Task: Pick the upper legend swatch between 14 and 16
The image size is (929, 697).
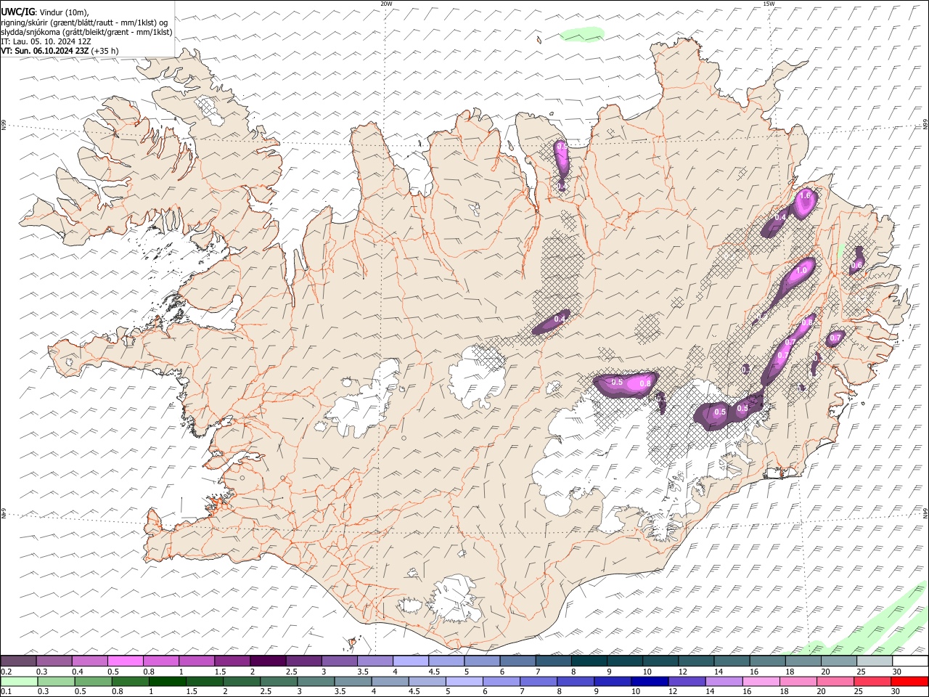Action: (731, 661)
